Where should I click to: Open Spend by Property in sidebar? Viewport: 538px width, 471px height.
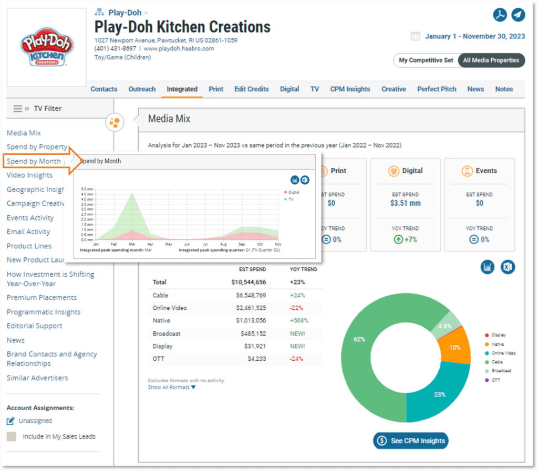pyautogui.click(x=37, y=146)
